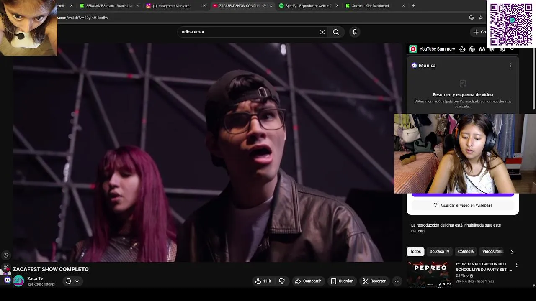Open the robot AI icon in YouTube Summary
536x301 pixels.
click(462, 49)
